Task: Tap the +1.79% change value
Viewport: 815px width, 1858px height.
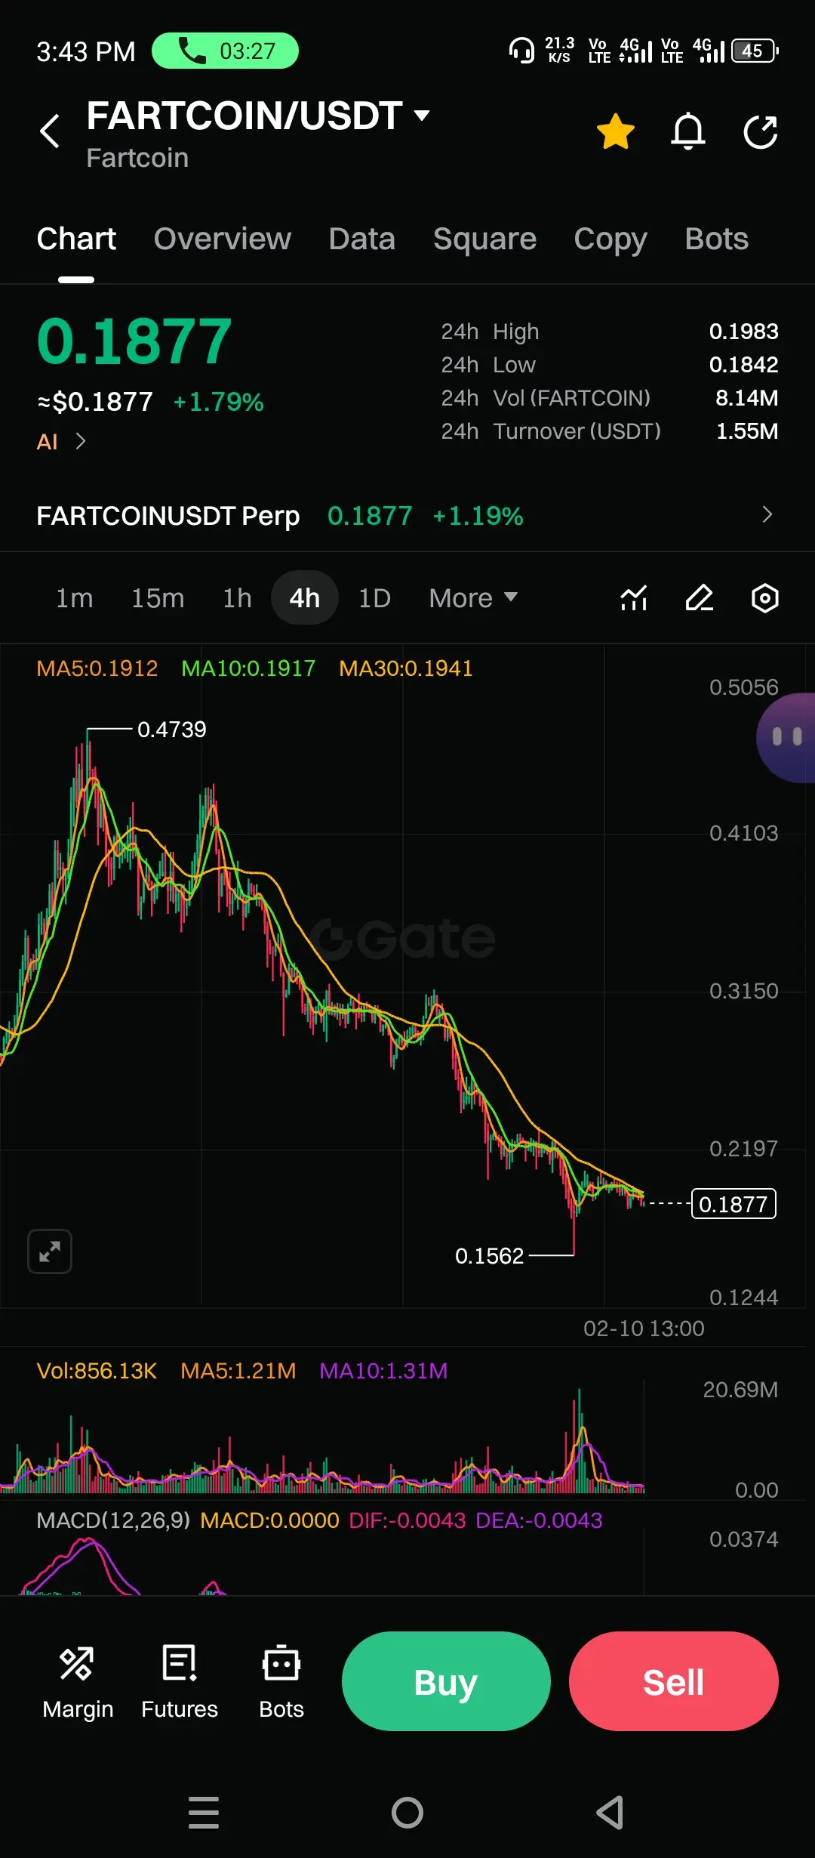Action: pyautogui.click(x=219, y=402)
